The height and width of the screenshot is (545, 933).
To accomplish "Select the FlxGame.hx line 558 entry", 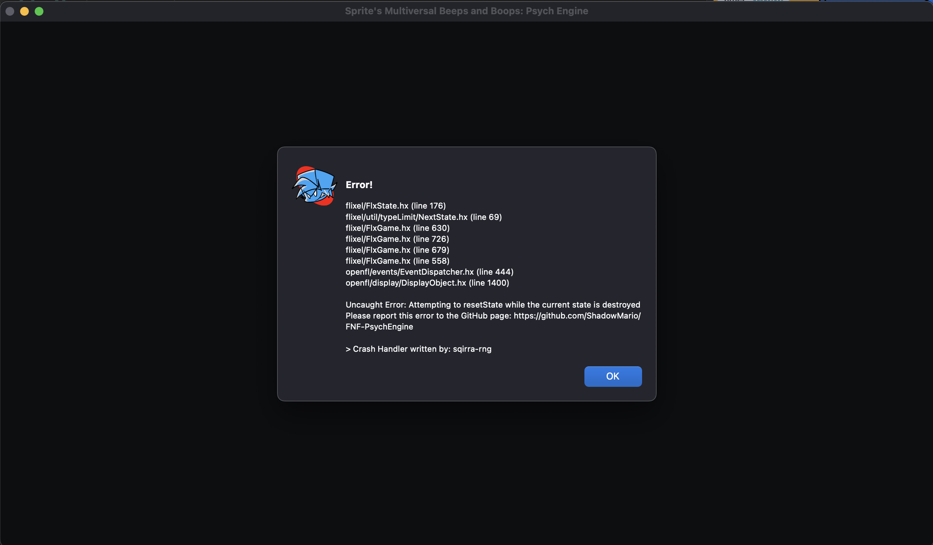I will coord(397,261).
